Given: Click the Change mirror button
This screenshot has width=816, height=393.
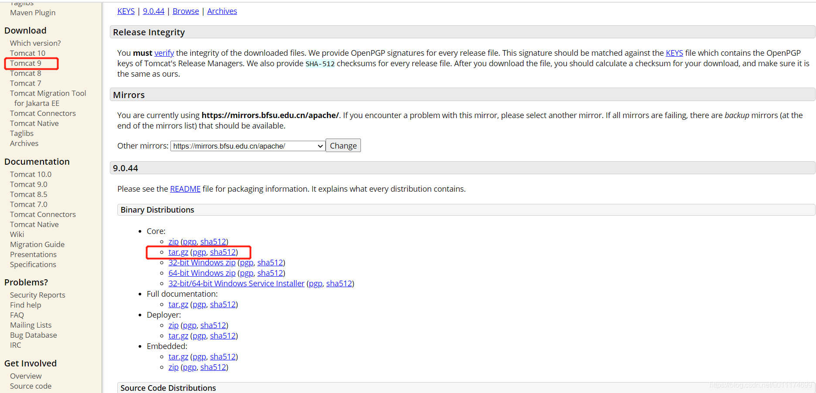Looking at the screenshot, I should click(343, 146).
